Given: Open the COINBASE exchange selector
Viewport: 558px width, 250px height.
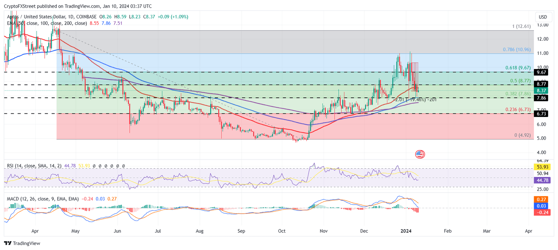Looking at the screenshot, I should 86,16.
